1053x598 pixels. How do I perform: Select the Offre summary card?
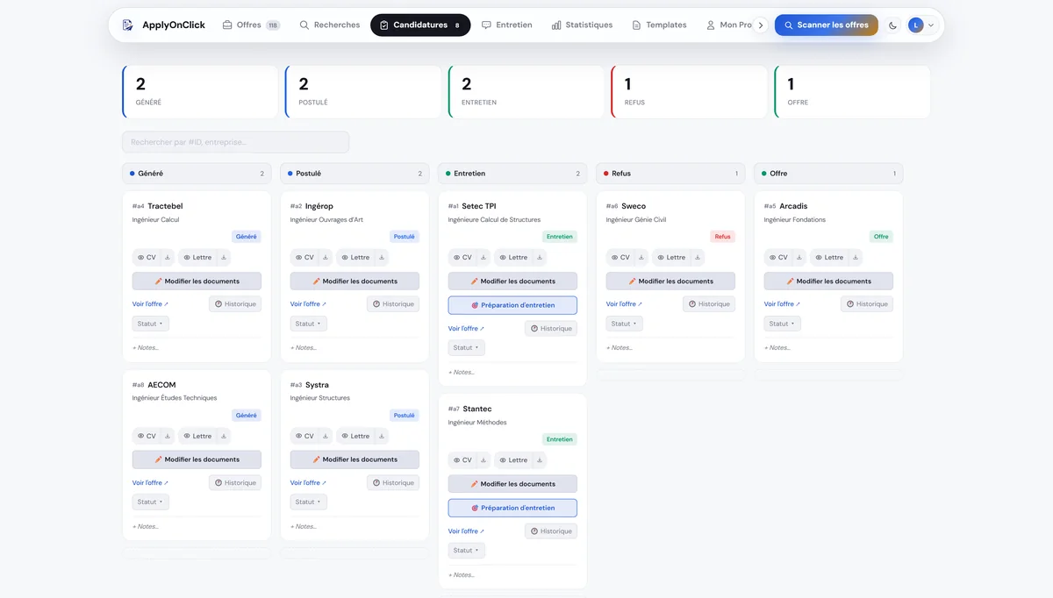852,92
